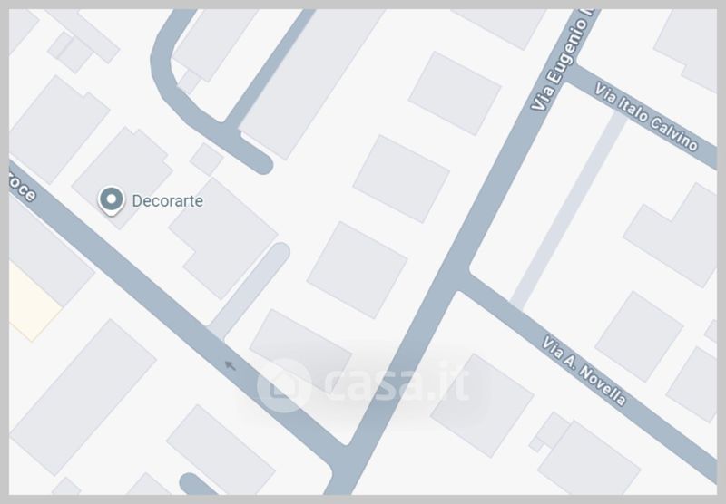Select the small square building northeast of Decorarte
Image resolution: width=726 pixels, height=504 pixels.
tap(207, 159)
